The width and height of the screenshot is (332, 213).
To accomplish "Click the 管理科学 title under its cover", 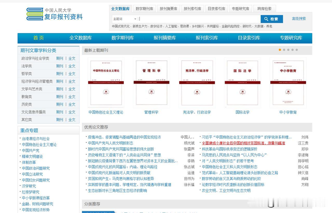I will (x=151, y=112).
